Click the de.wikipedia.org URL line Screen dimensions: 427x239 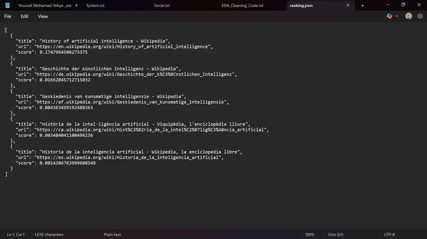coord(126,74)
